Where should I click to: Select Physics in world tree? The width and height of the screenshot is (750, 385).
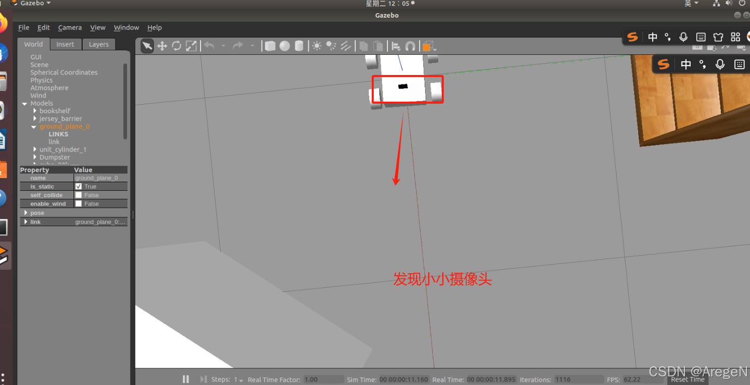click(41, 80)
